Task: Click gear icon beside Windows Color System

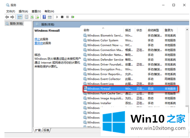Action: coord(85,40)
